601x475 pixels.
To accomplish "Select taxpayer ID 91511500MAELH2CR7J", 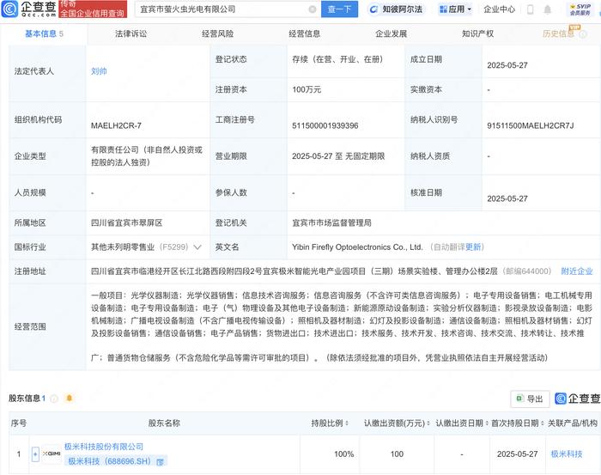I will pos(530,125).
